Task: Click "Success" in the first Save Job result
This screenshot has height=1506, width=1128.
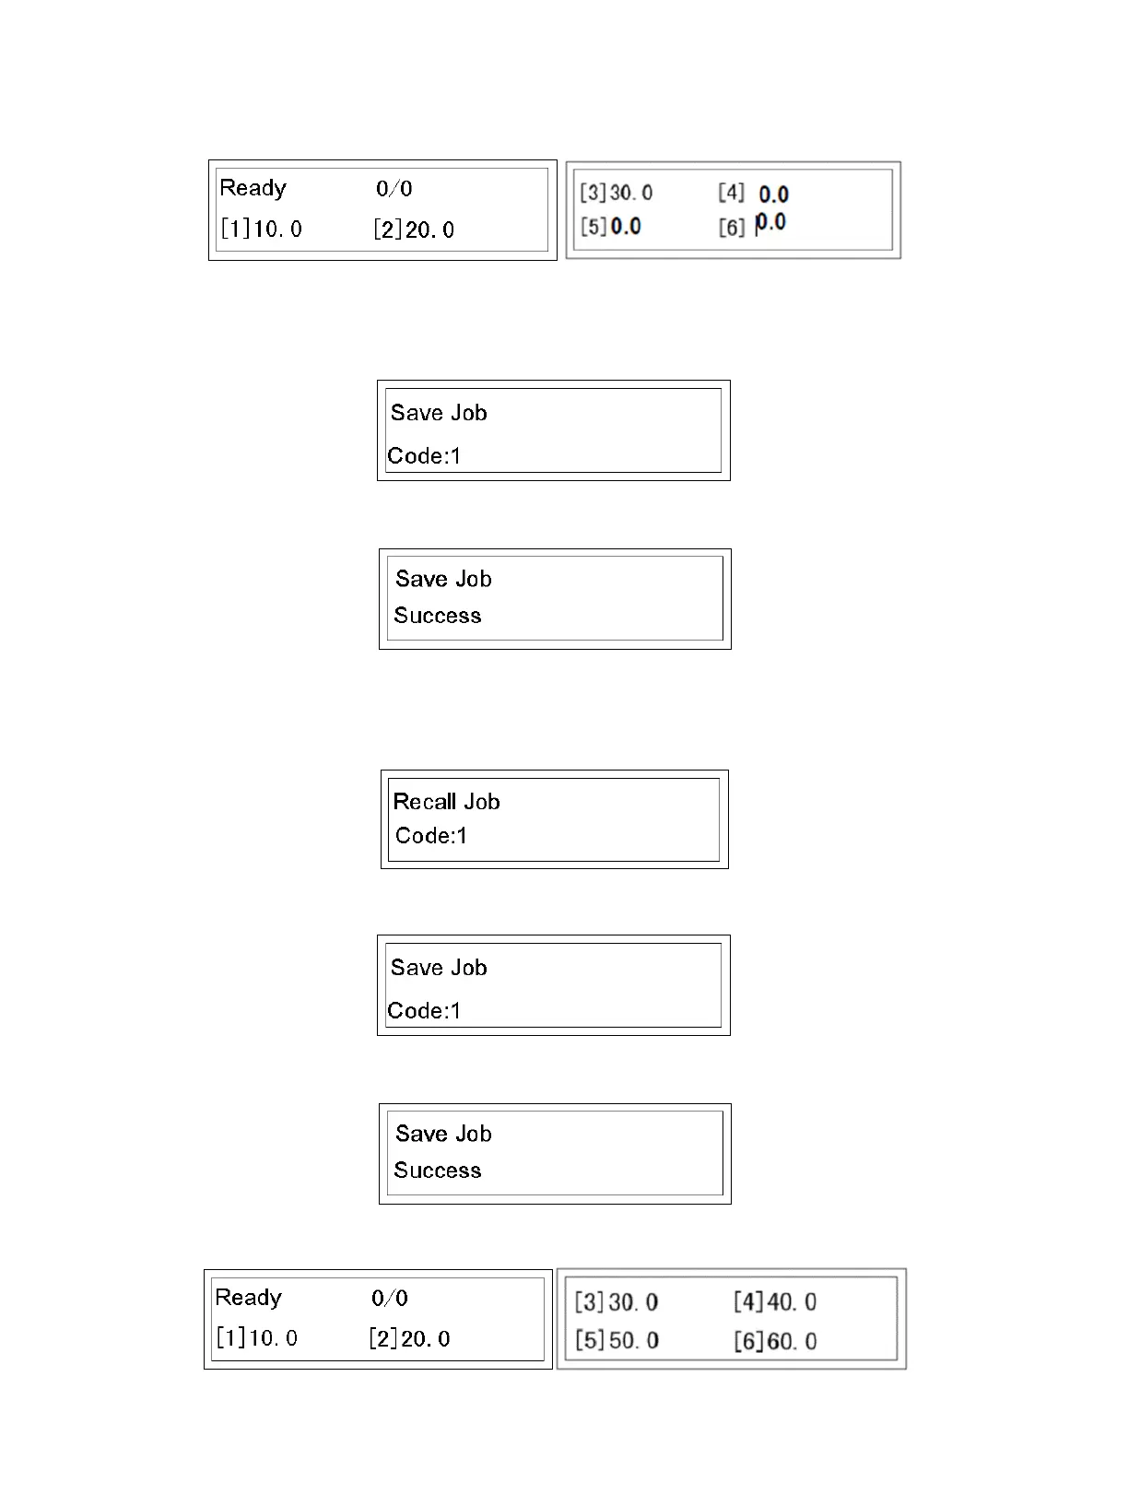Action: coord(437,616)
